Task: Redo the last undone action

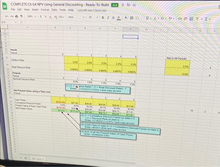Action: click(12, 16)
